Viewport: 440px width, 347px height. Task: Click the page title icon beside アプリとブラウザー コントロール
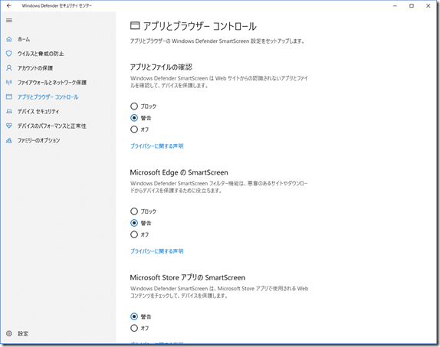[x=135, y=26]
